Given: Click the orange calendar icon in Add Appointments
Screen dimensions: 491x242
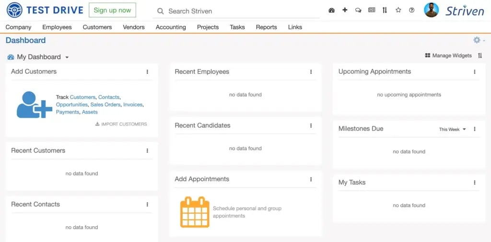Looking at the screenshot, I should 195,212.
